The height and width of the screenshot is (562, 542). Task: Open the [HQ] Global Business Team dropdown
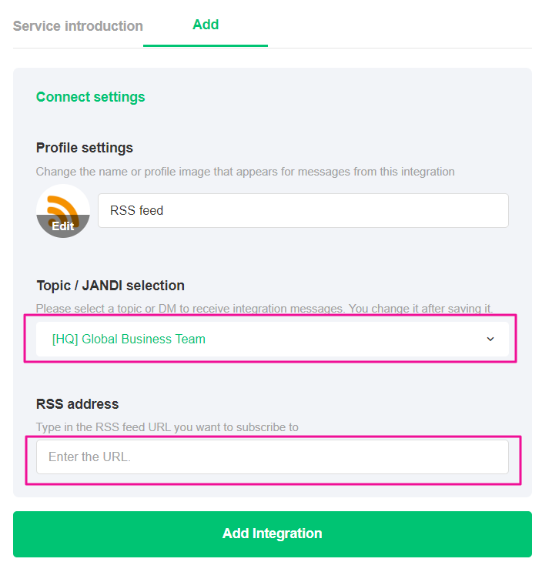point(272,339)
